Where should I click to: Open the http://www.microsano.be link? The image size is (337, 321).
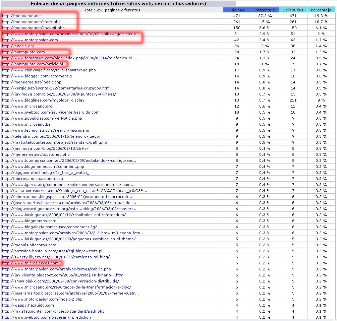point(26,124)
